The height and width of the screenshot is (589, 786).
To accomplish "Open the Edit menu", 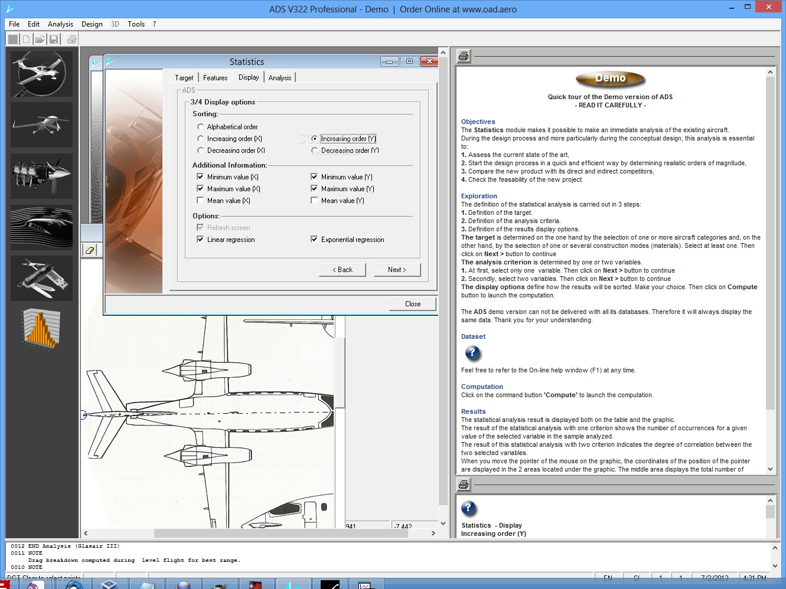I will (34, 24).
